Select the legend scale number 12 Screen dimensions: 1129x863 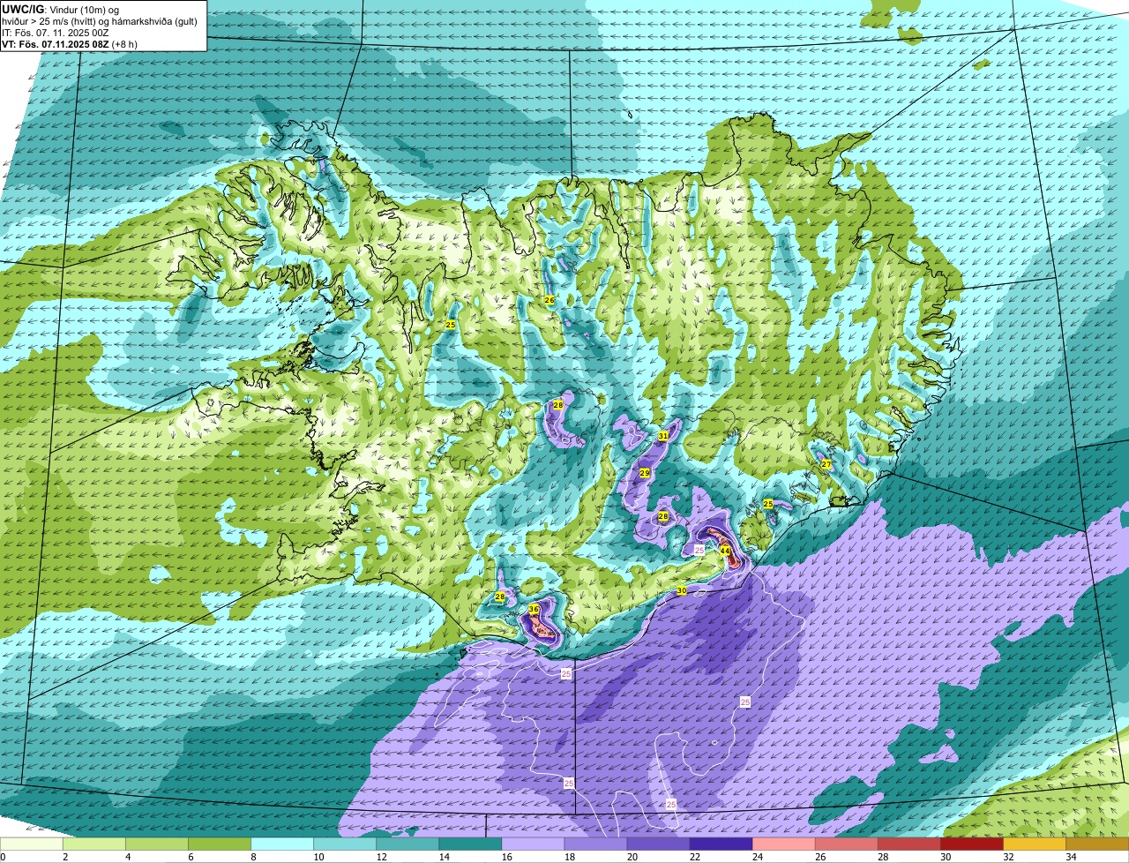(380, 857)
